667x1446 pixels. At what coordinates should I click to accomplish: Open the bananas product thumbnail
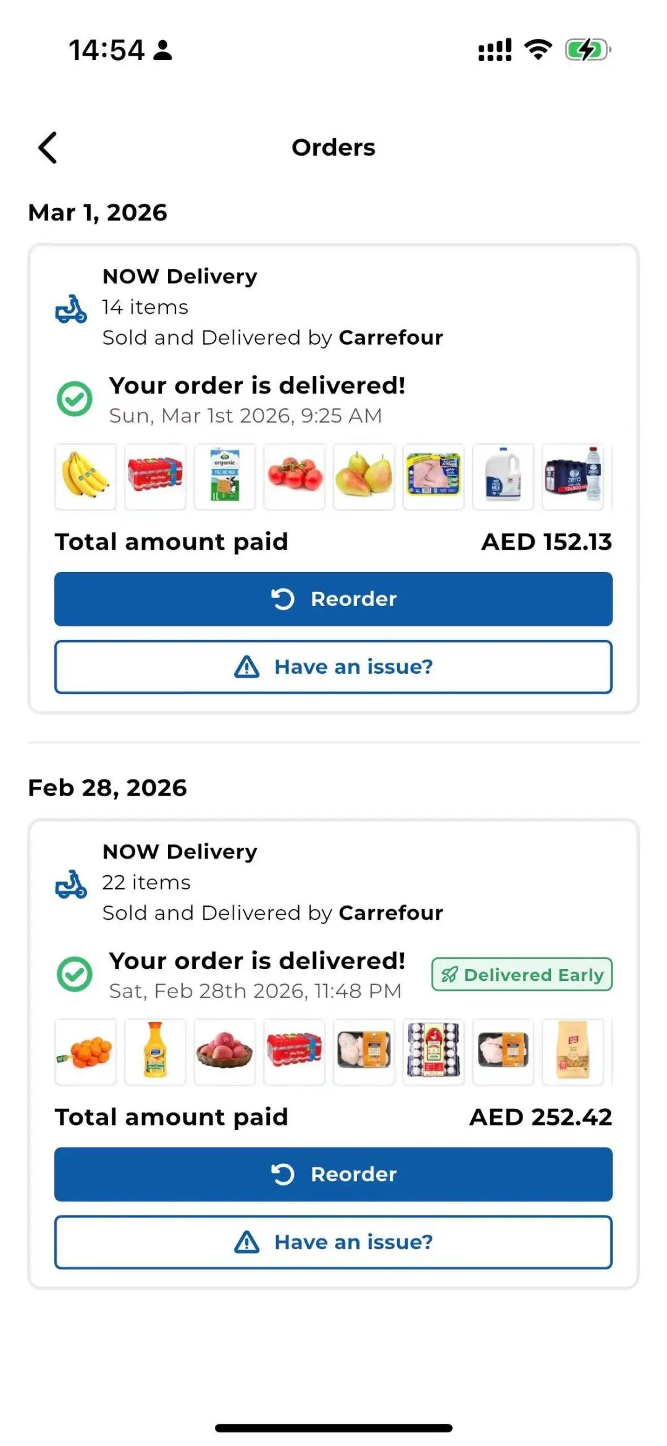tap(86, 477)
